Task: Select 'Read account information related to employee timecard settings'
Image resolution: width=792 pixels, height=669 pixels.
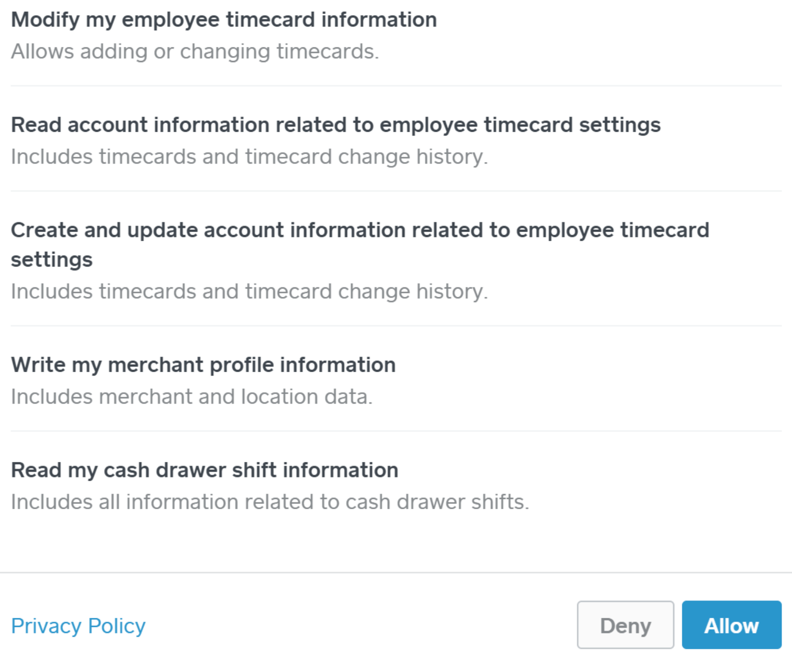Action: coord(335,125)
